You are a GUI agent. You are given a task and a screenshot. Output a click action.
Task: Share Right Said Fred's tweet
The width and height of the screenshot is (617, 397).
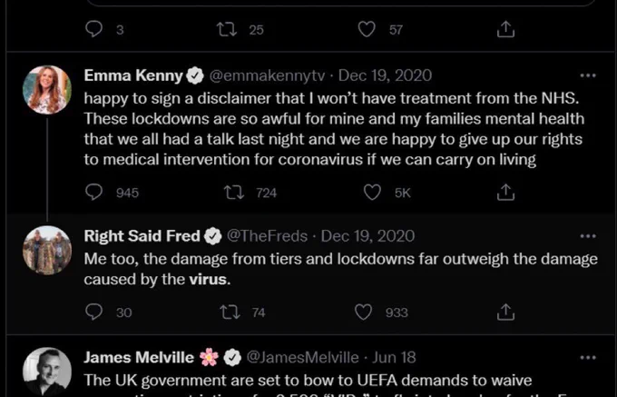505,312
